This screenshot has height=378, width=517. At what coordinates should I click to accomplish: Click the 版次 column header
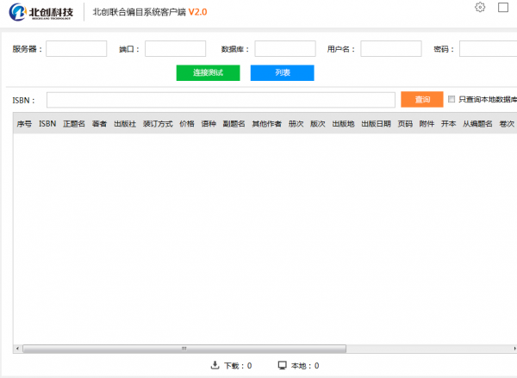(x=318, y=124)
